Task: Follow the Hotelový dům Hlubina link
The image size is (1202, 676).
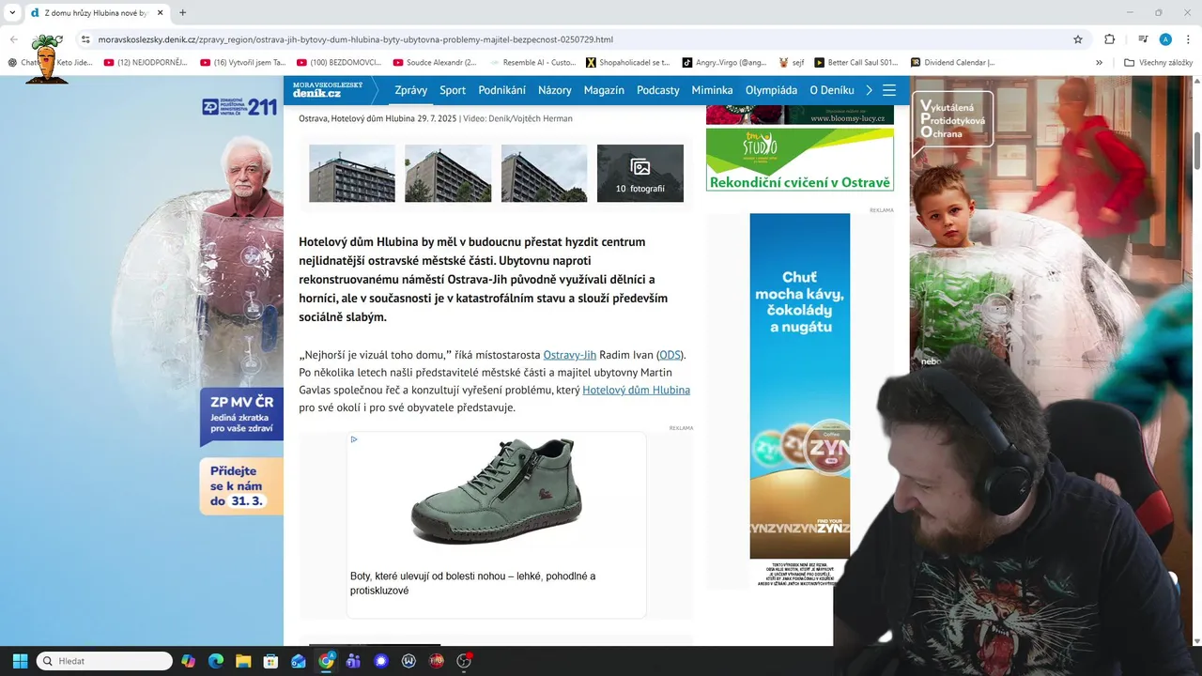Action: click(x=636, y=390)
